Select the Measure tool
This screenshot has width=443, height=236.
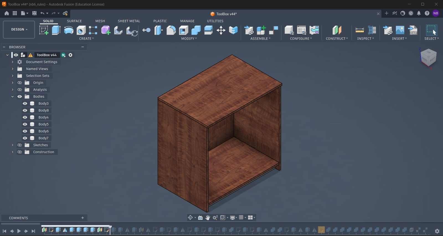(x=359, y=30)
